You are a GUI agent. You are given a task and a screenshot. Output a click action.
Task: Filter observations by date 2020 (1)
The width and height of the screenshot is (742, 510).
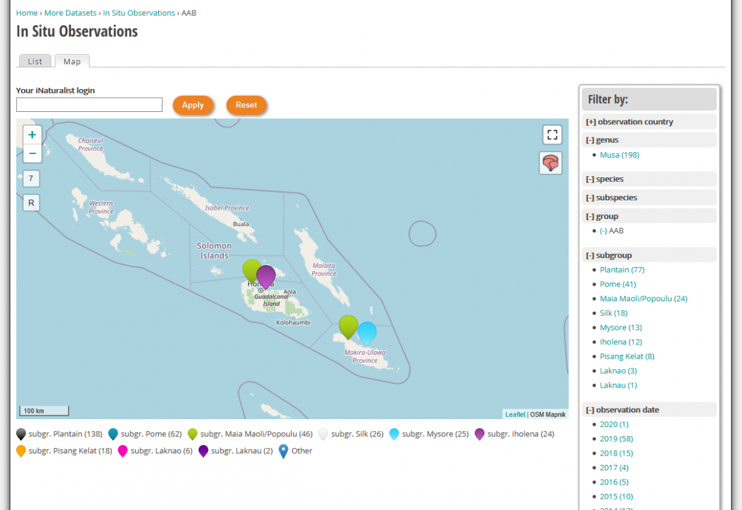614,424
